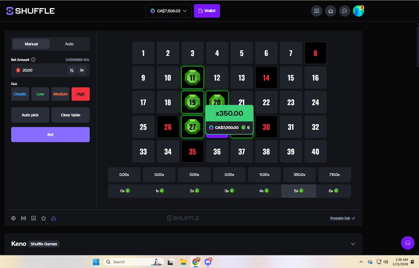Open the VIP crown icon
Screen dimensions: 419x268
pos(331,11)
